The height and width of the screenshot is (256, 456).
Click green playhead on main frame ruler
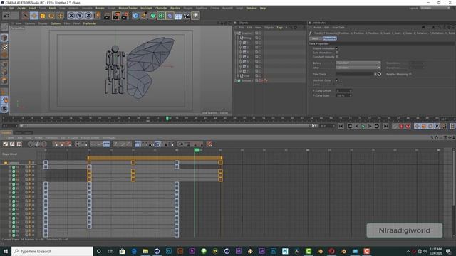(x=167, y=119)
